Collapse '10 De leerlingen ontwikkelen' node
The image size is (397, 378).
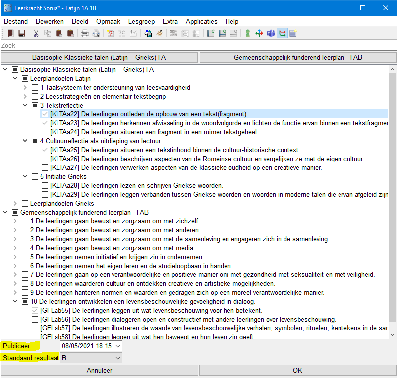15,301
